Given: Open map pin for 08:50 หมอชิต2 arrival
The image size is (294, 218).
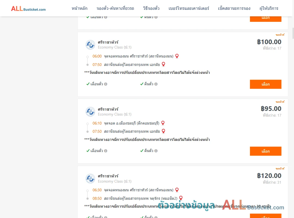Looking at the screenshot, I should pyautogui.click(x=181, y=198).
